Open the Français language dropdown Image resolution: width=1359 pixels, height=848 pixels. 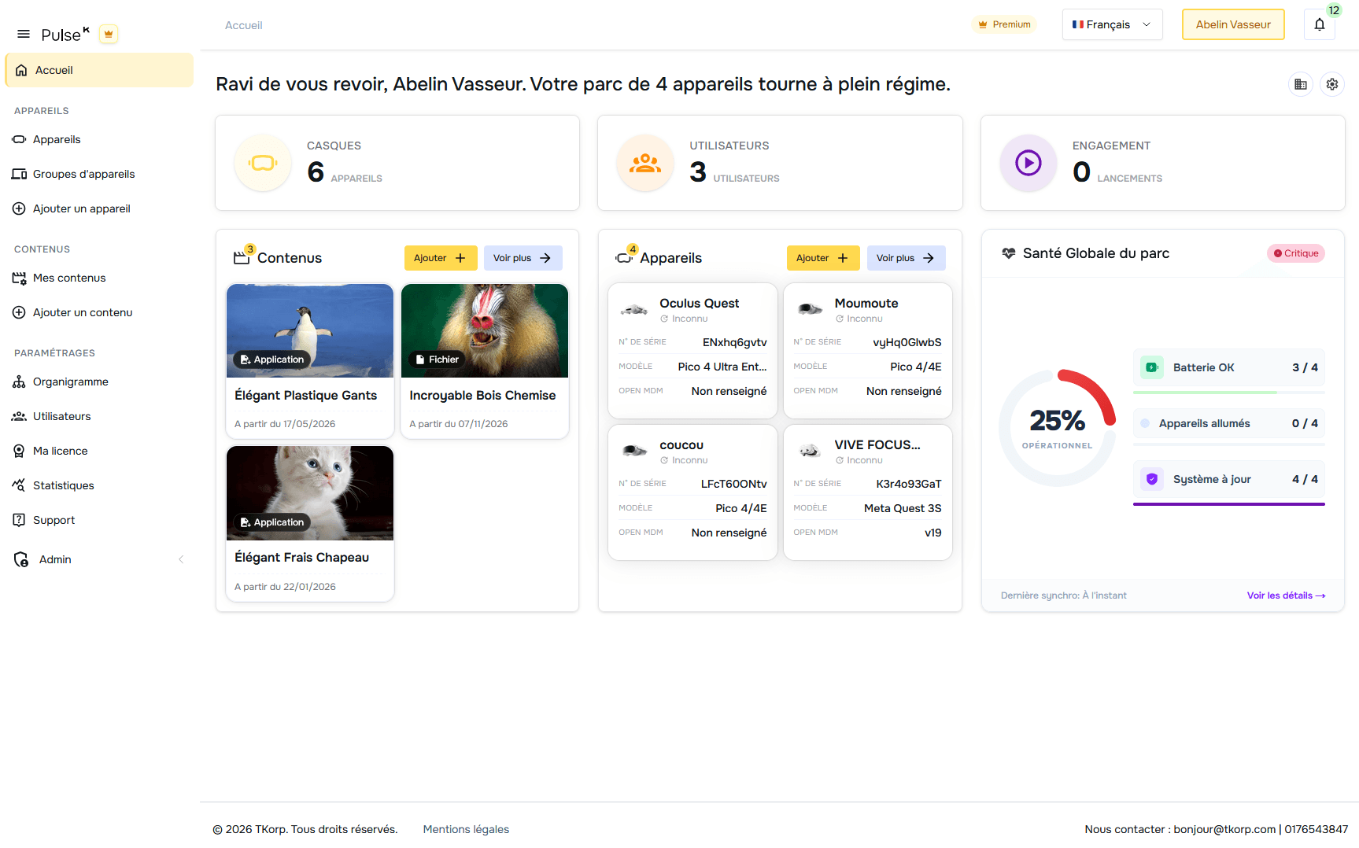tap(1111, 24)
